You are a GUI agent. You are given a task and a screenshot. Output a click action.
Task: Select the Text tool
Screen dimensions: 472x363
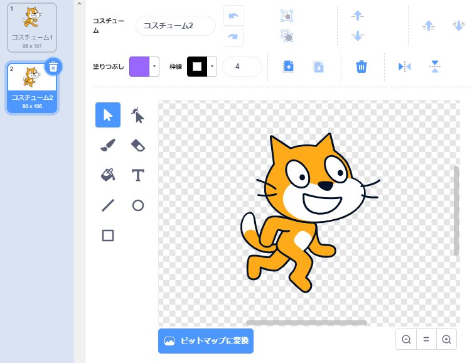(x=138, y=175)
